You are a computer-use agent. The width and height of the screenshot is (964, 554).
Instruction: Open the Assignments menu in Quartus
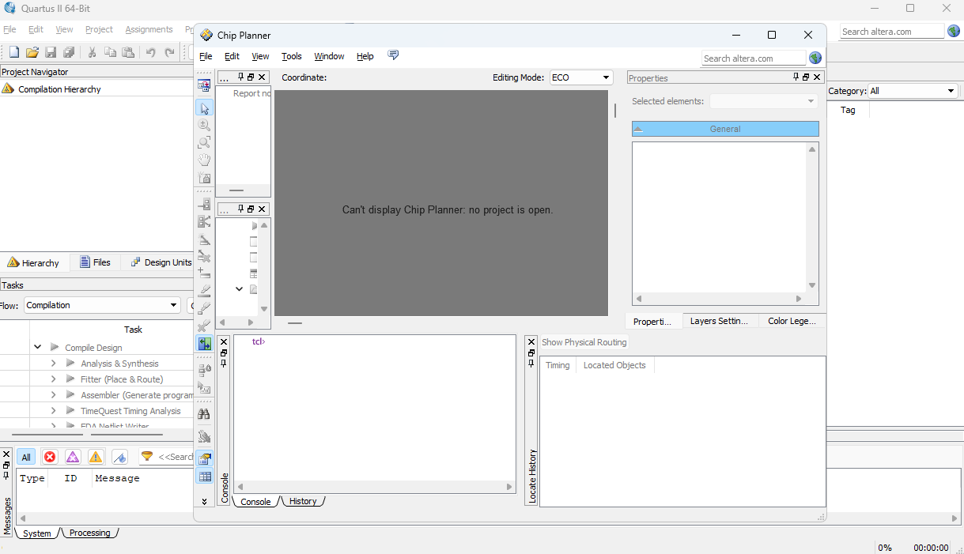click(x=149, y=29)
